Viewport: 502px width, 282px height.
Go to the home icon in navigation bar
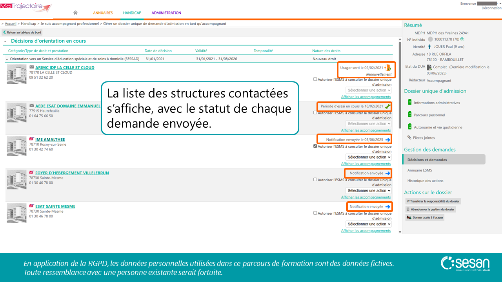click(x=75, y=13)
